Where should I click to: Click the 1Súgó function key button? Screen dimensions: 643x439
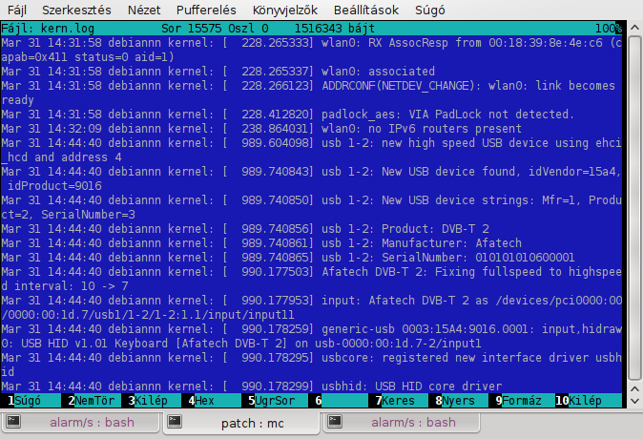pyautogui.click(x=31, y=401)
